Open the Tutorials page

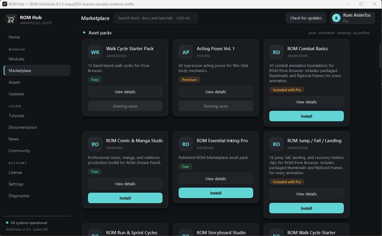37,116
